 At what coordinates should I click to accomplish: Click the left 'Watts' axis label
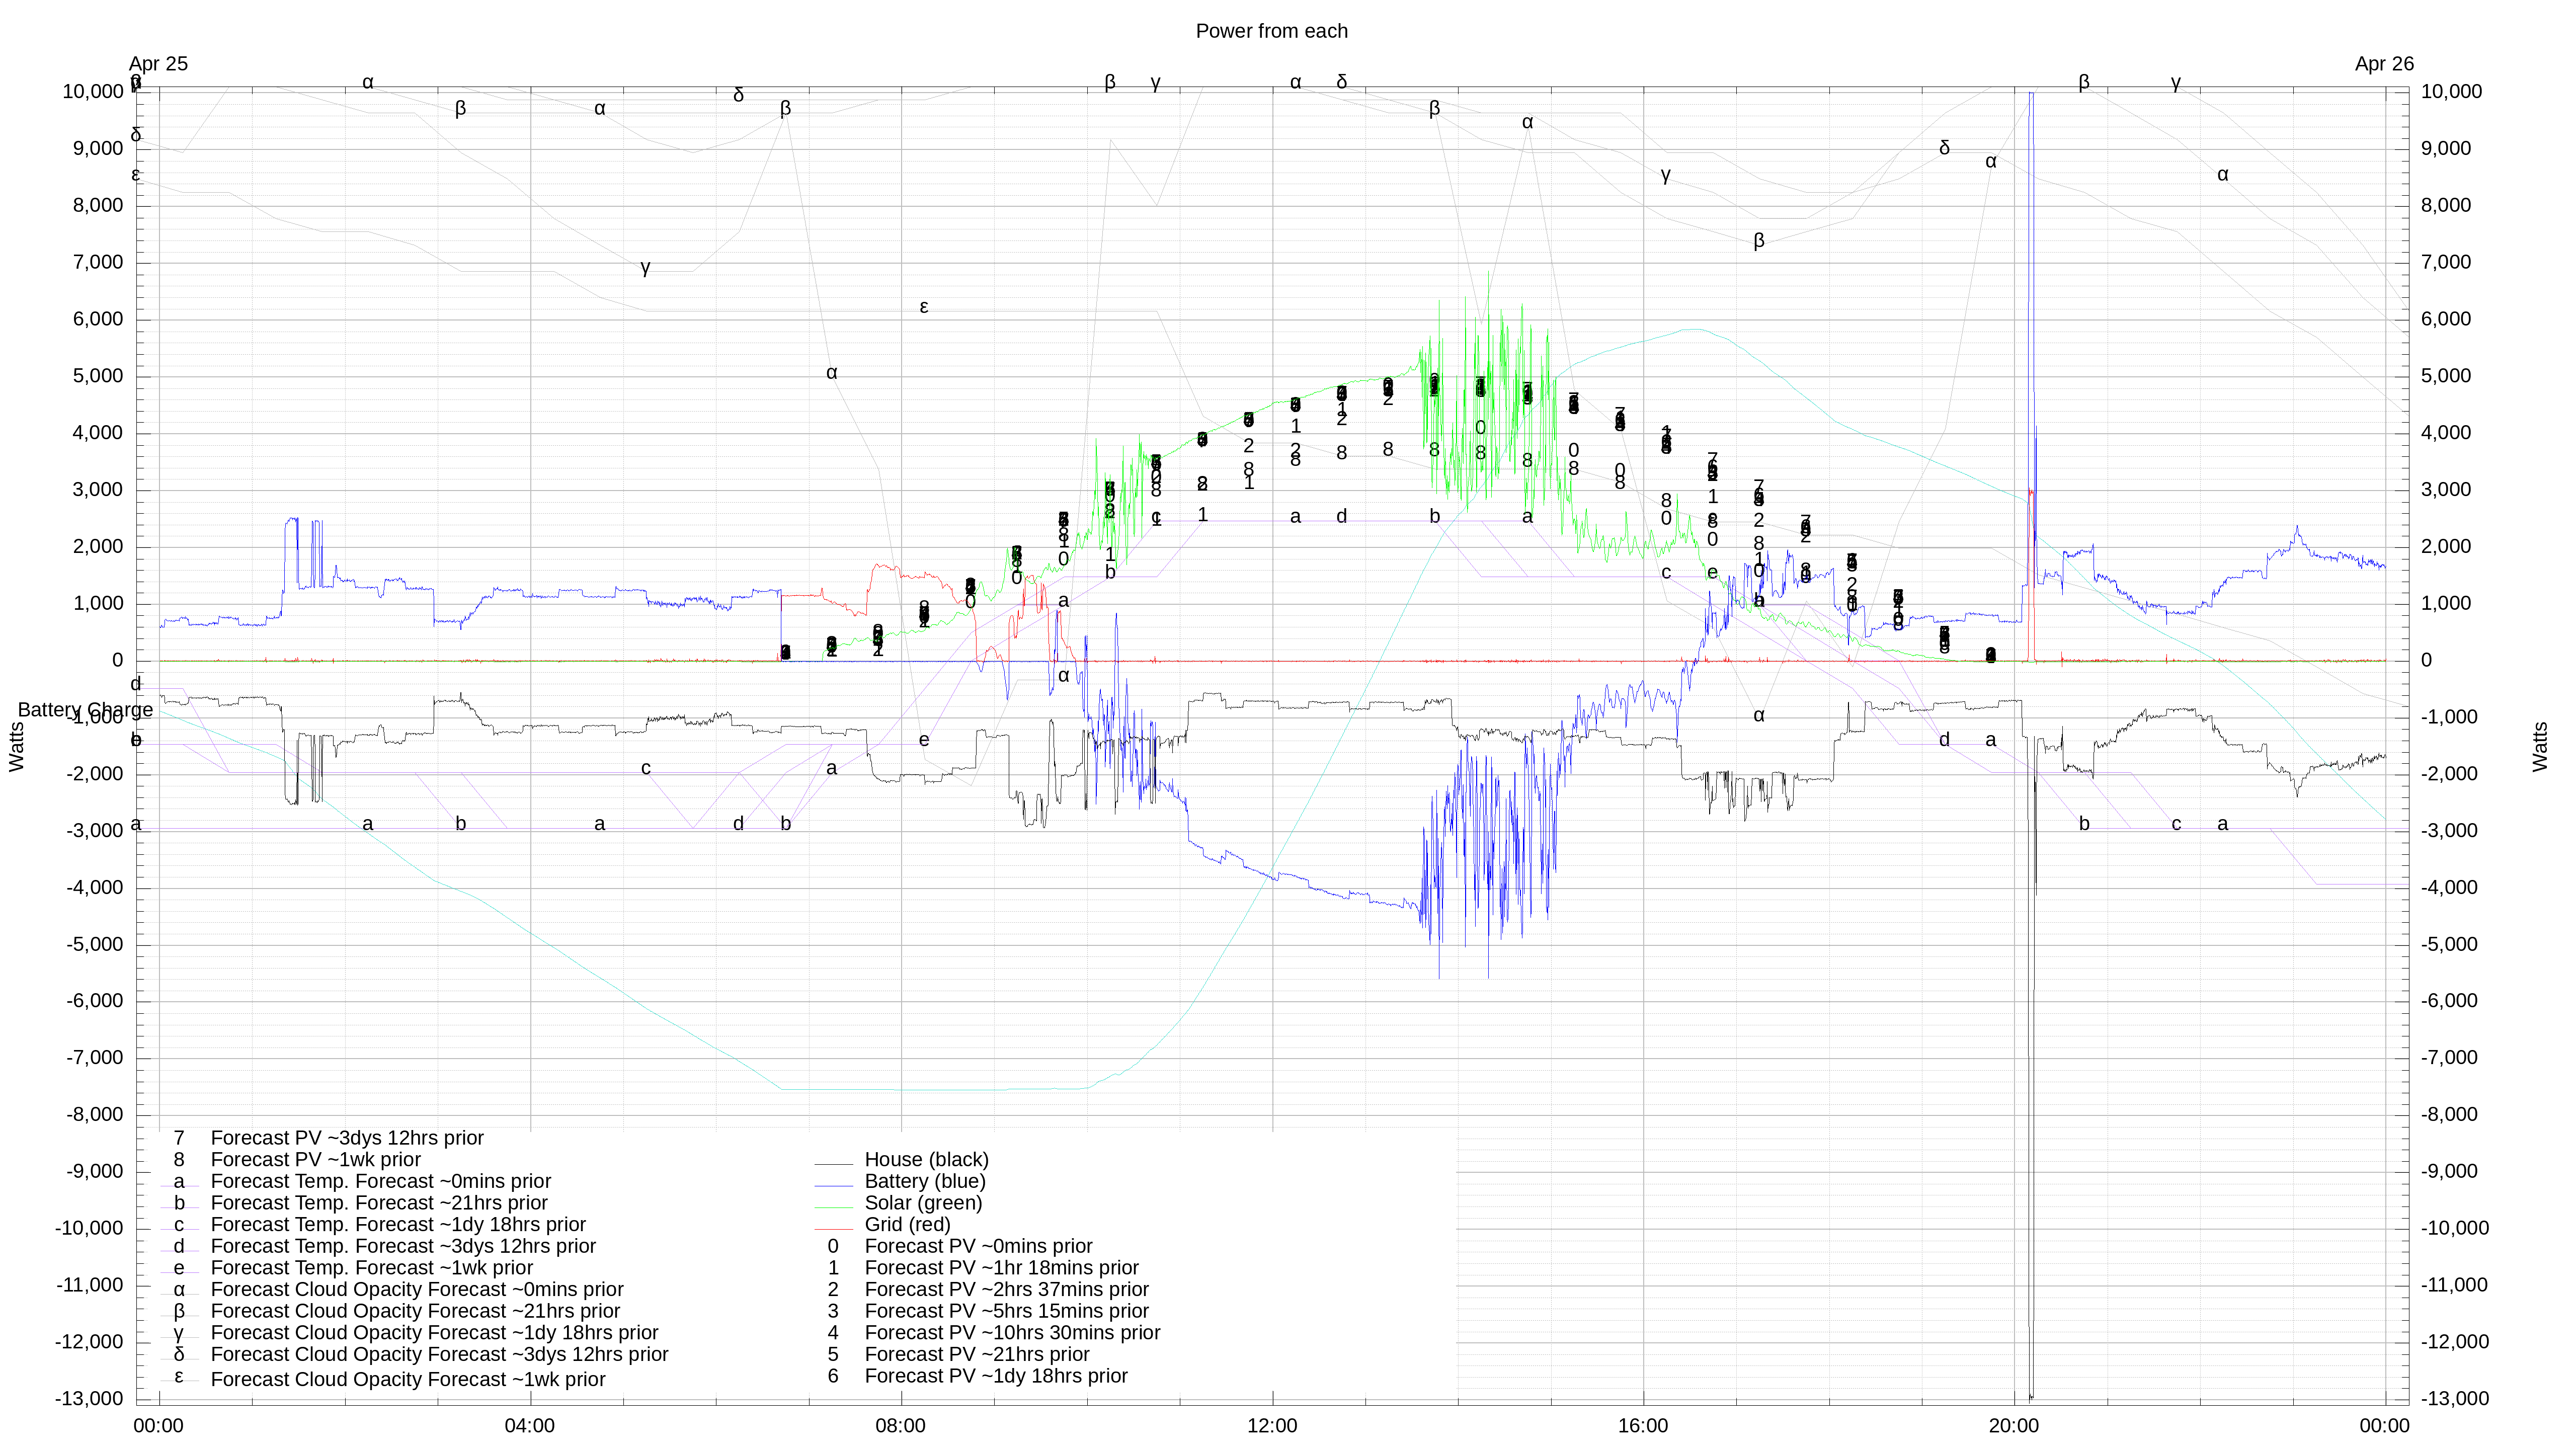[17, 747]
